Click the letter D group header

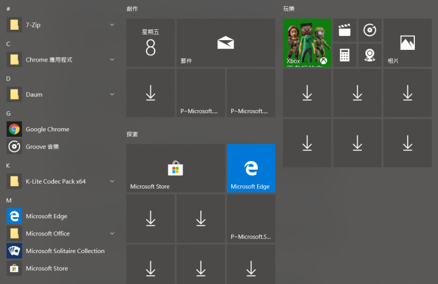click(8, 78)
